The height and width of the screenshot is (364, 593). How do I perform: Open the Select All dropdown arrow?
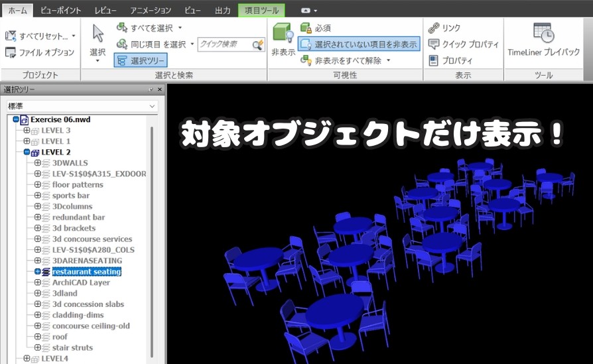pos(180,28)
